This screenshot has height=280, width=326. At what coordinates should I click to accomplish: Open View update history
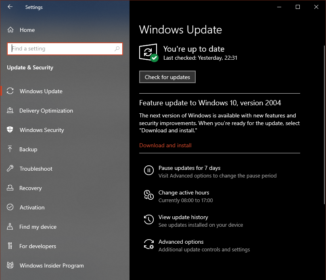coord(183,217)
